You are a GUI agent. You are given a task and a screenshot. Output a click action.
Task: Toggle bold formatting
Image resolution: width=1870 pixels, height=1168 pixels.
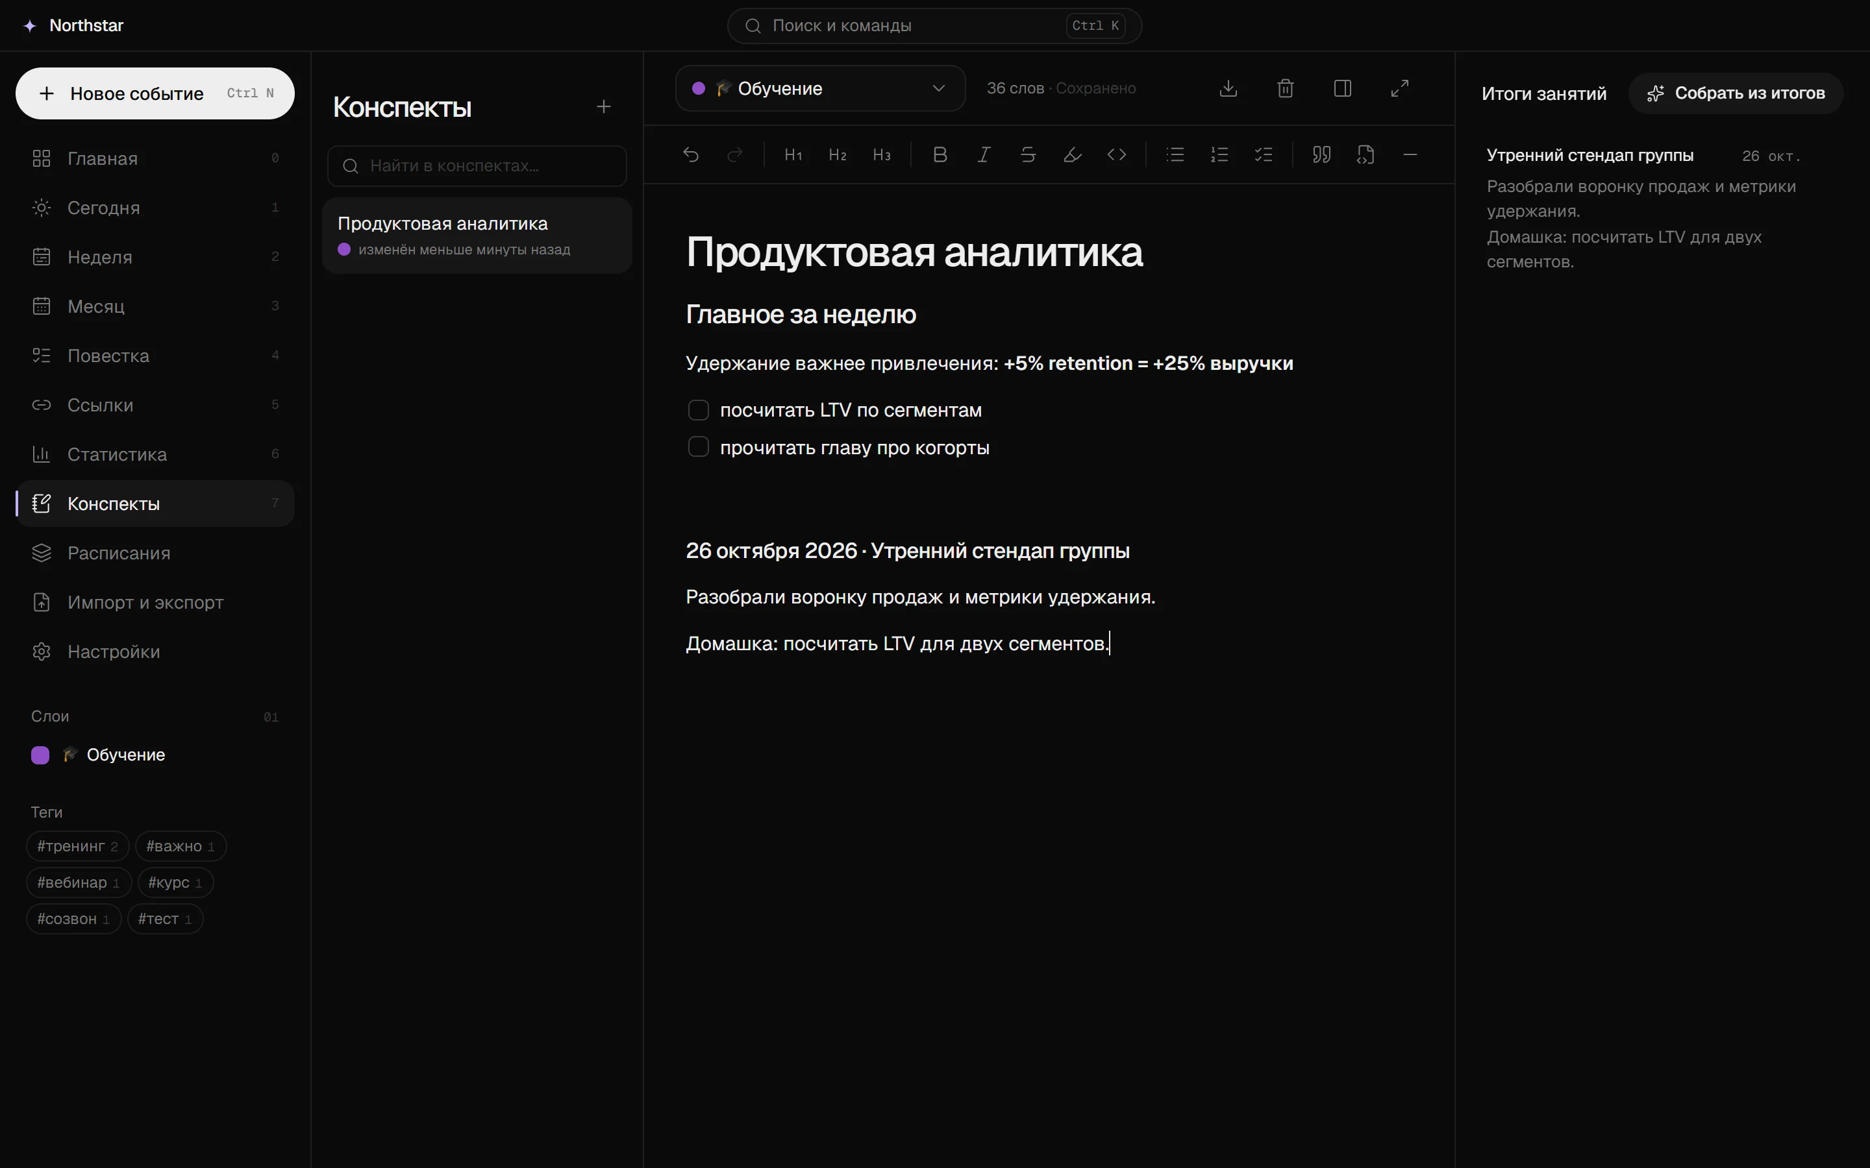coord(940,154)
